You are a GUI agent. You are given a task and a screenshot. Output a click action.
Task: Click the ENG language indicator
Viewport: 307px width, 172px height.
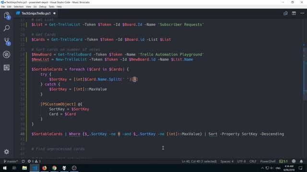278,168
